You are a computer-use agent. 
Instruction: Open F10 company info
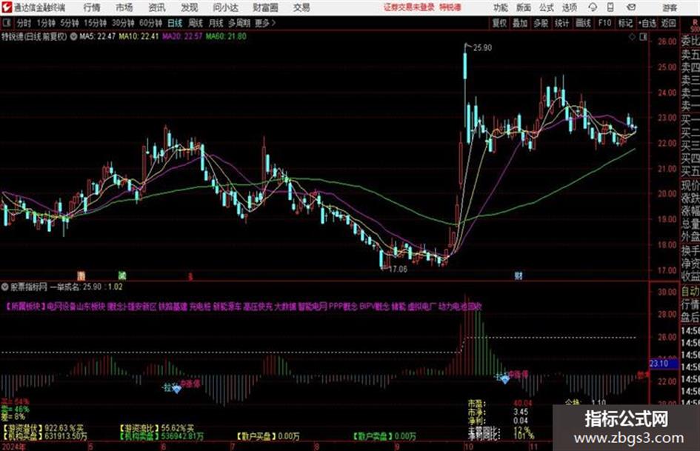(604, 23)
